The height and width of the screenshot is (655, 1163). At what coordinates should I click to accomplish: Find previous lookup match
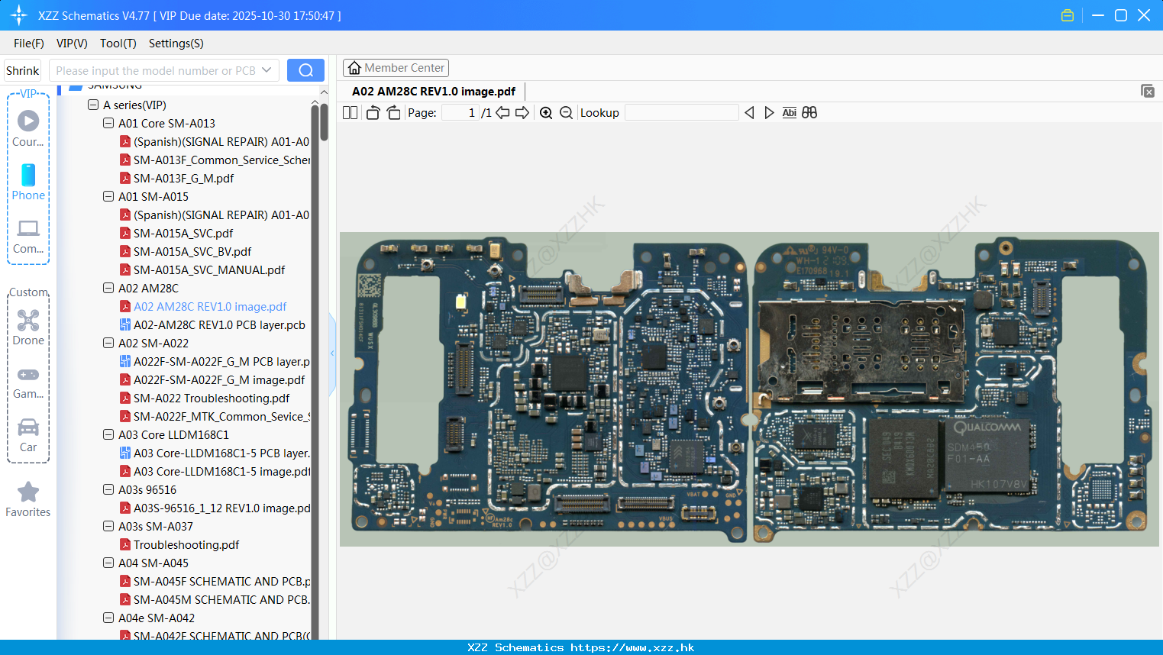(x=749, y=113)
